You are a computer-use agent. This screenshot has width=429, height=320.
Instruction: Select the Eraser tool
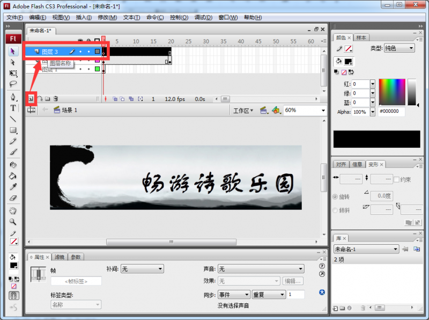coord(12,198)
